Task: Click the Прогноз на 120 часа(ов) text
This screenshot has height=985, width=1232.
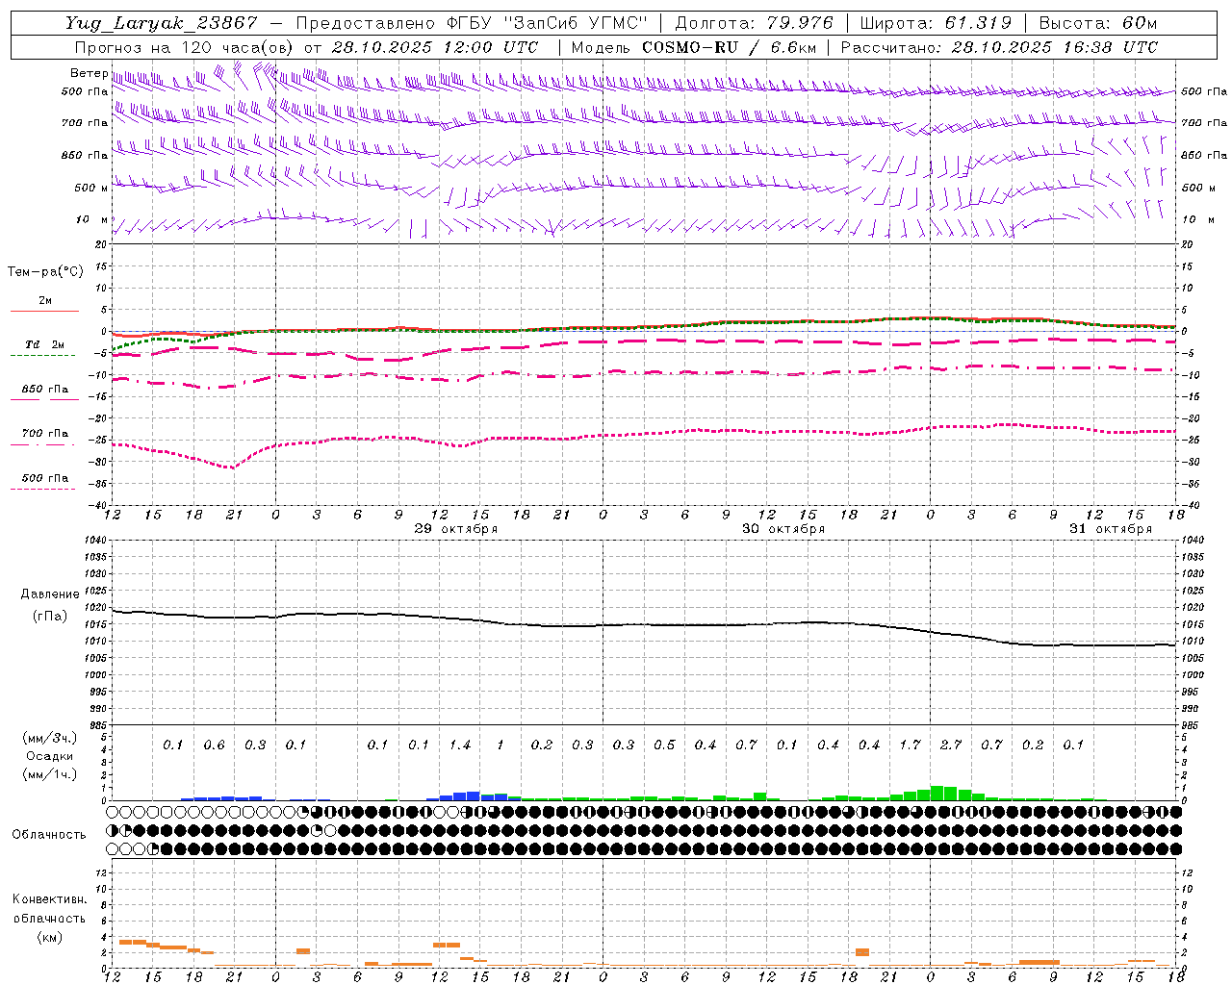Action: tap(185, 47)
